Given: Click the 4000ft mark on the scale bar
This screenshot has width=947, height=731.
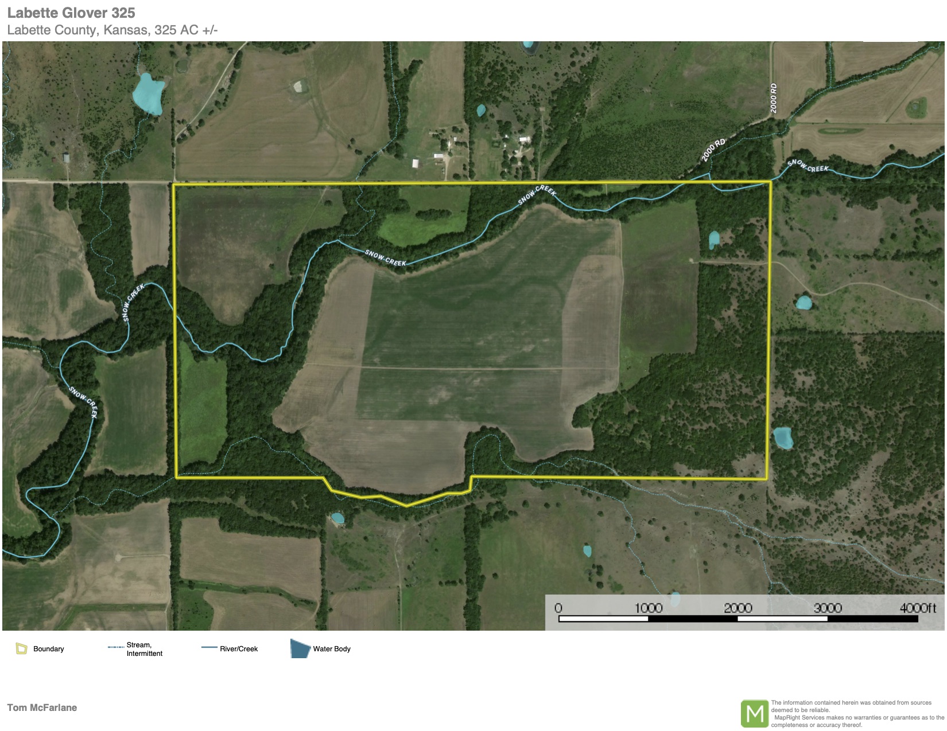Looking at the screenshot, I should pyautogui.click(x=917, y=608).
